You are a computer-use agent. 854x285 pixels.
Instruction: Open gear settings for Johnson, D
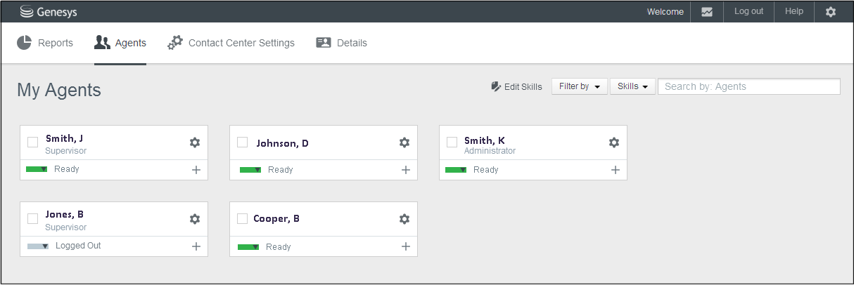(x=404, y=142)
